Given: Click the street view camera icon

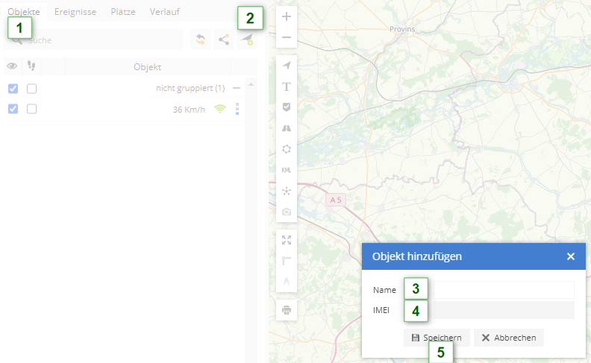Looking at the screenshot, I should click(287, 212).
